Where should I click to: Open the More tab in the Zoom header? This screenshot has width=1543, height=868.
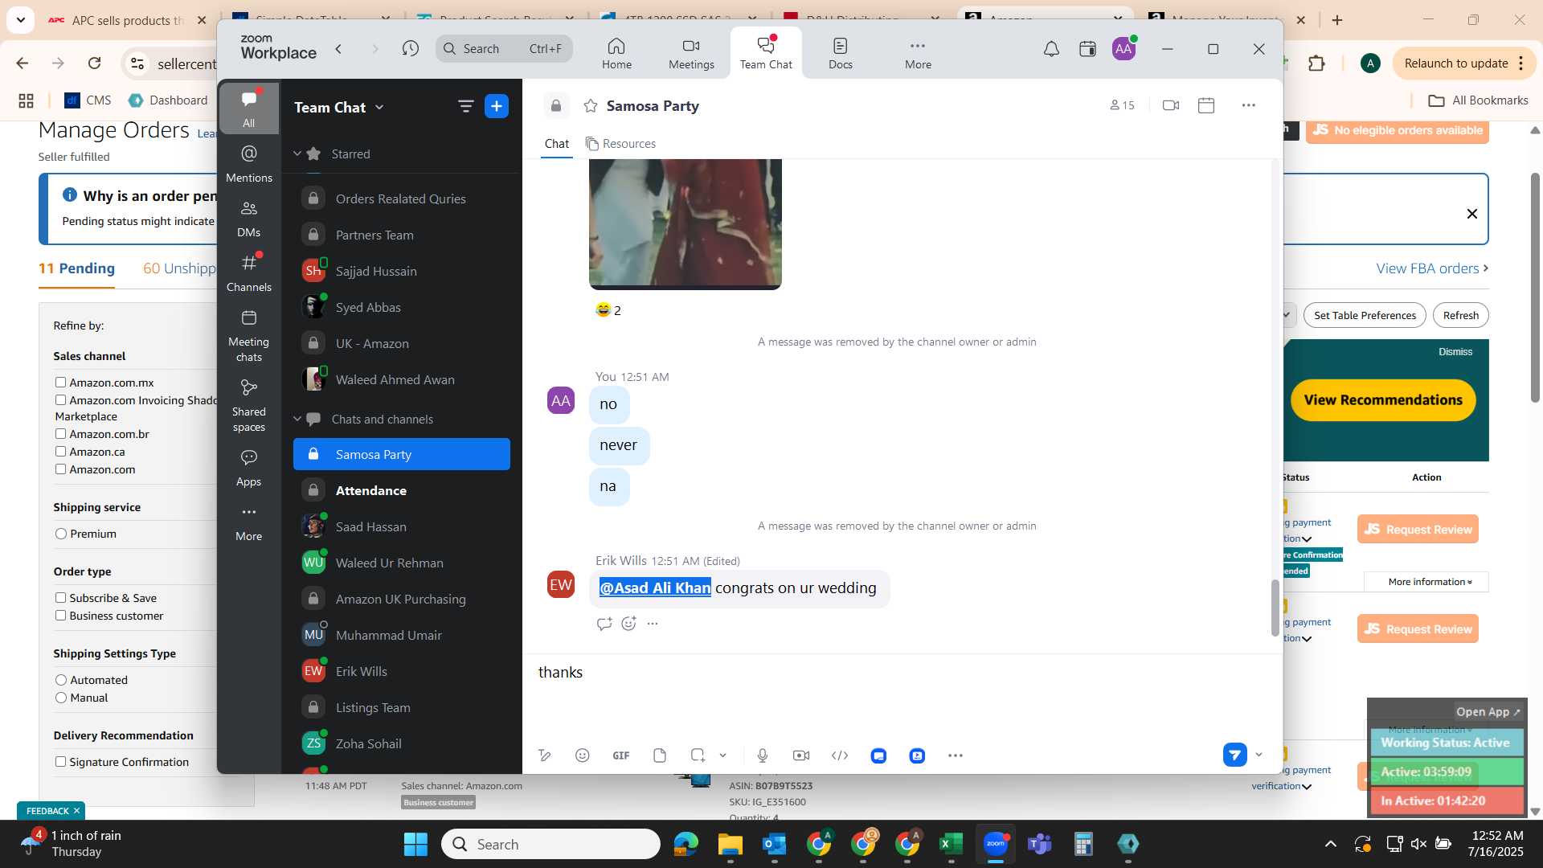pos(918,53)
